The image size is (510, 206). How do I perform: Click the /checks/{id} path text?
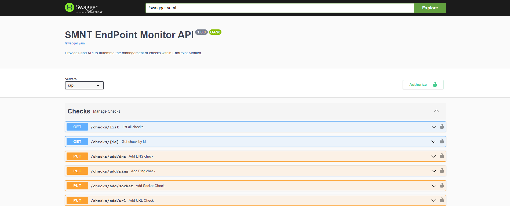(105, 142)
